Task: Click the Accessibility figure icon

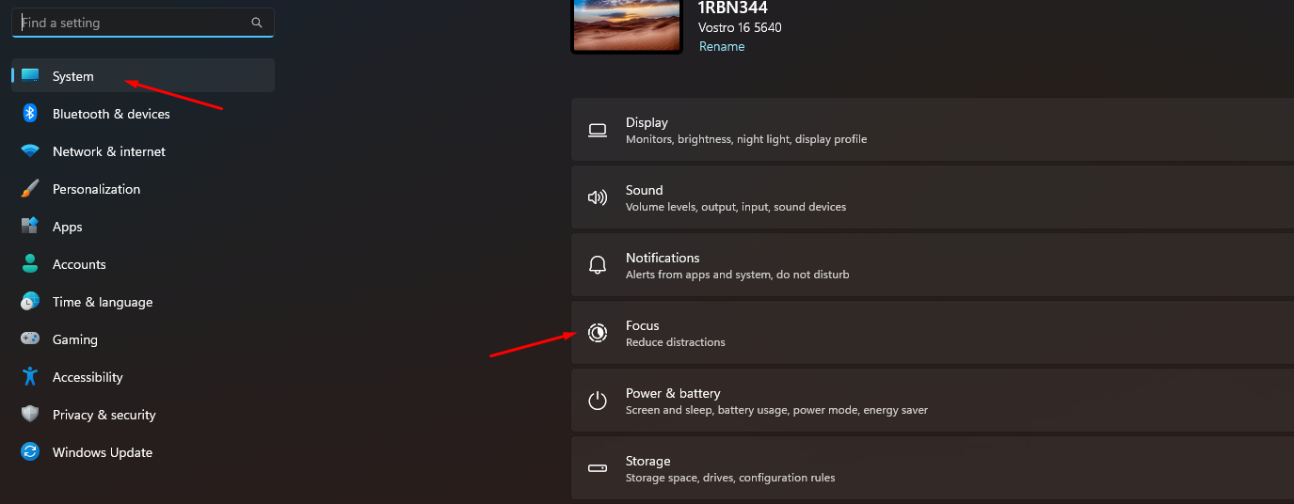Action: click(30, 377)
